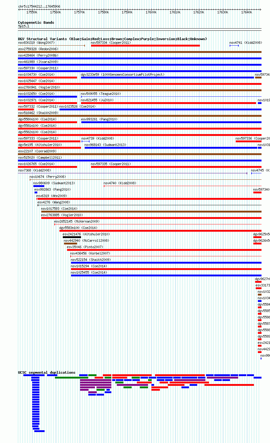This screenshot has height=443, width=270.
Task: Click the nsv597334 (Cooper2011) label
Action: [111, 43]
